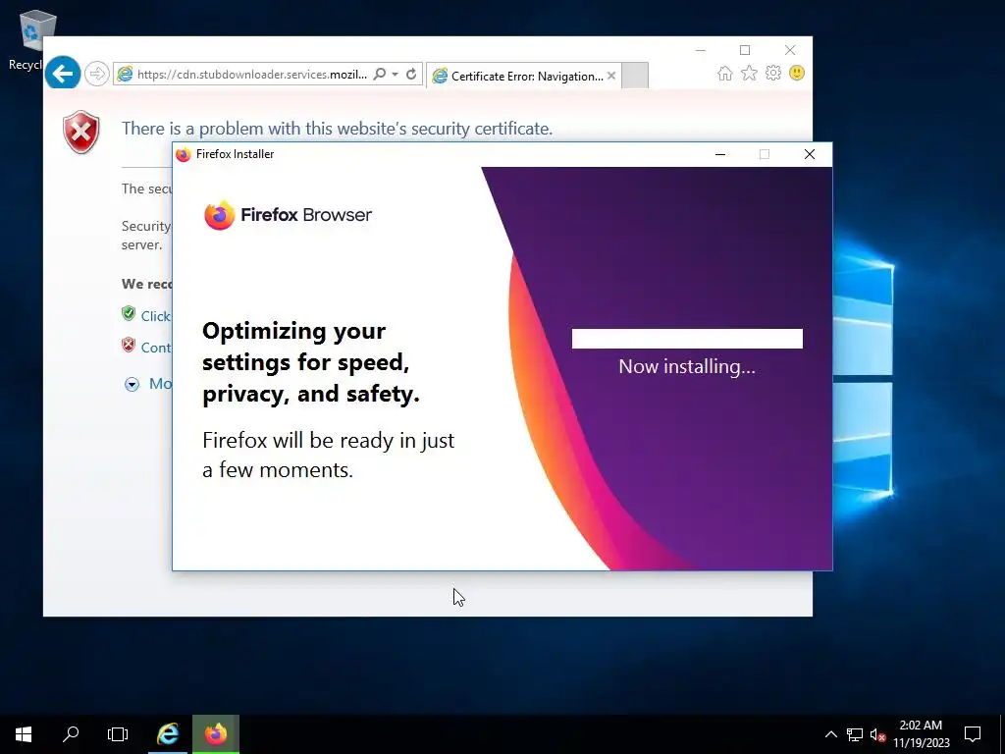Open Task View on the taskbar
The image size is (1005, 754).
pos(118,734)
